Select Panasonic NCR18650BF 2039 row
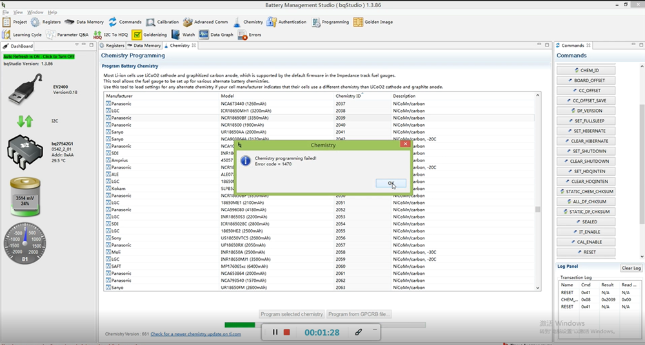This screenshot has height=345, width=645. [320, 118]
